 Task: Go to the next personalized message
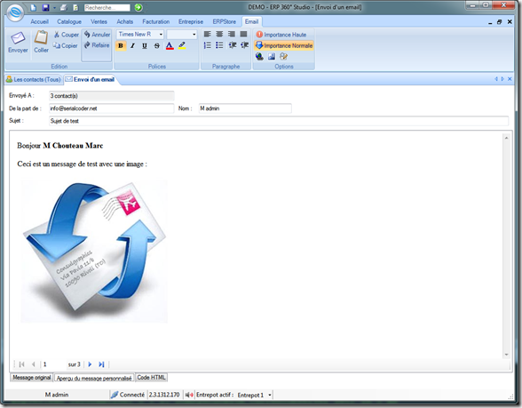point(90,364)
